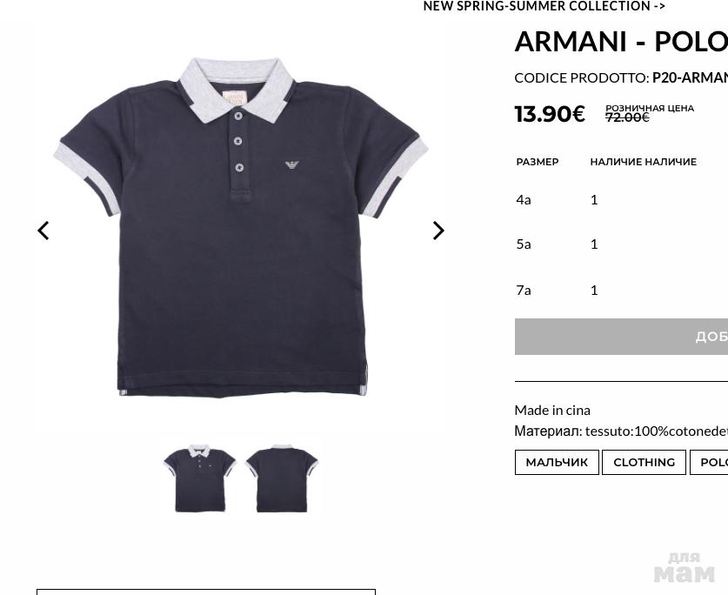The image size is (728, 595).
Task: Click the Armani eagle logo on the shirt
Action: [292, 165]
